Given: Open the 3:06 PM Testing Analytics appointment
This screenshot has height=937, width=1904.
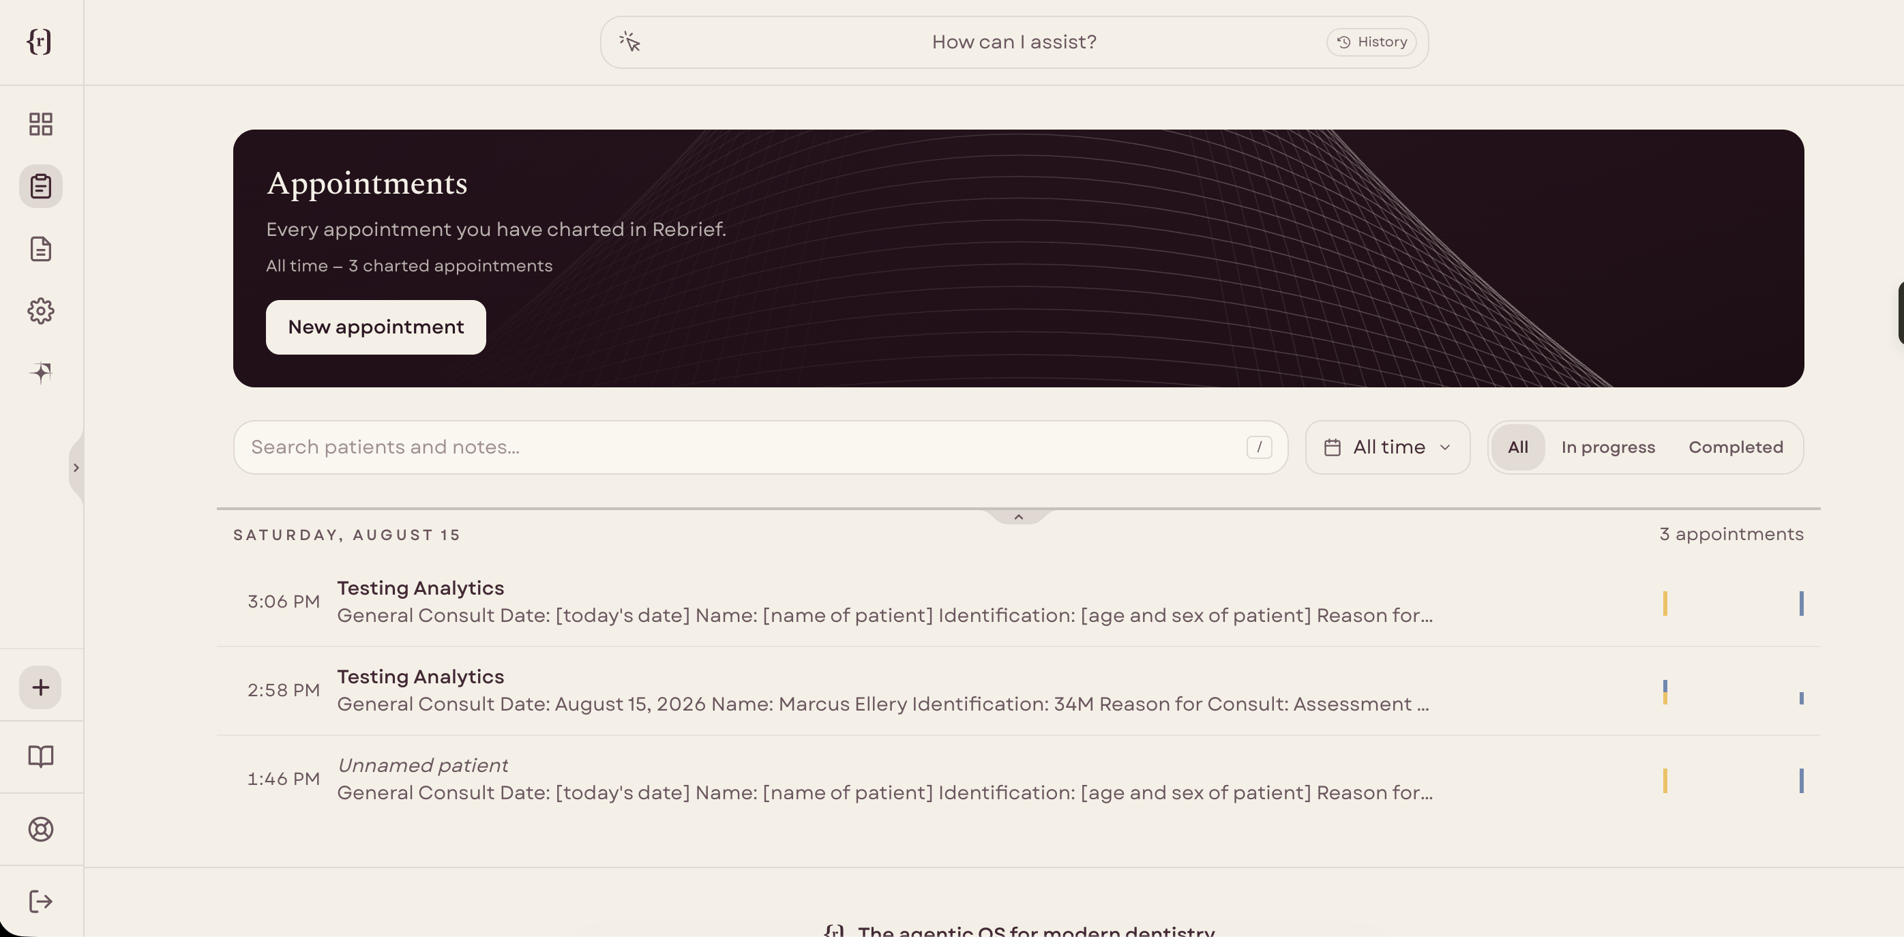Looking at the screenshot, I should point(1019,602).
